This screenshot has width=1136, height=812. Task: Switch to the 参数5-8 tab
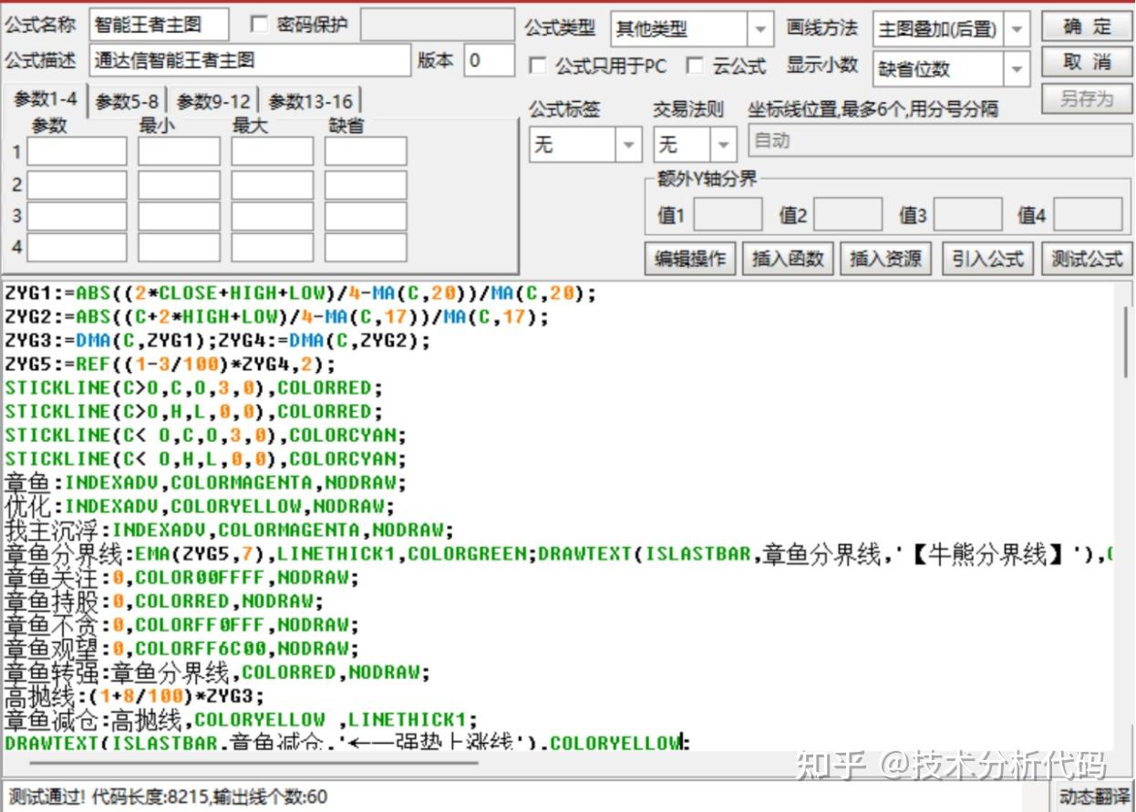click(x=128, y=101)
